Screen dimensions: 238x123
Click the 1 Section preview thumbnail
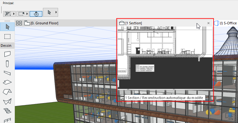[x=165, y=58]
